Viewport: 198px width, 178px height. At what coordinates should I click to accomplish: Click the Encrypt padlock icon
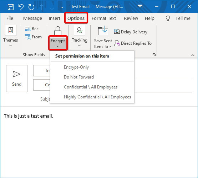click(x=58, y=31)
